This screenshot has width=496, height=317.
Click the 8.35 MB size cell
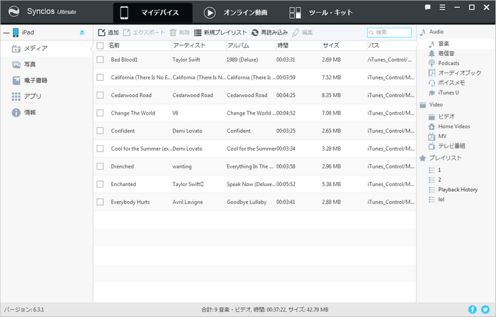coord(331,95)
